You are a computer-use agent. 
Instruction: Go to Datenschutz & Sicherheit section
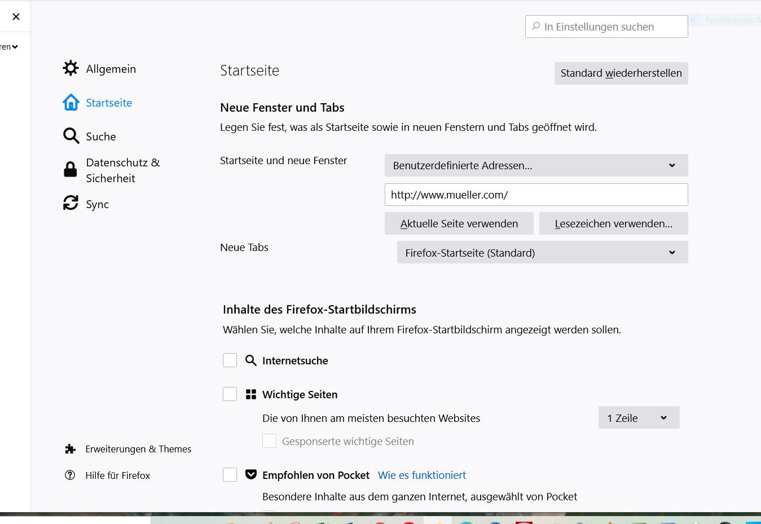[123, 170]
